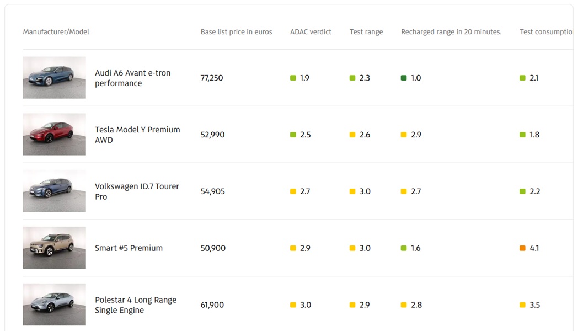Select the ADAC verdict column header
This screenshot has height=331, width=578.
coord(311,32)
